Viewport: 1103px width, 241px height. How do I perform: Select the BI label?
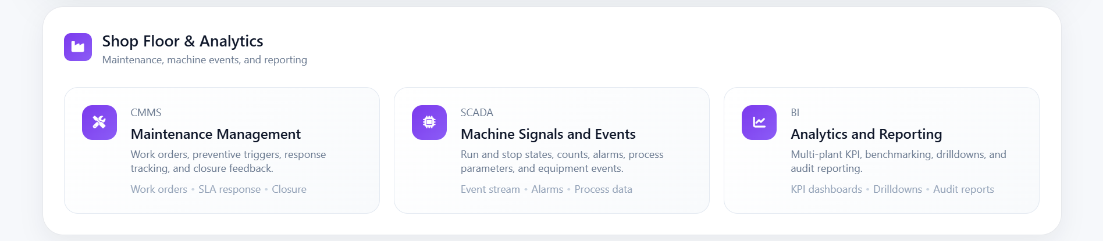coord(795,113)
